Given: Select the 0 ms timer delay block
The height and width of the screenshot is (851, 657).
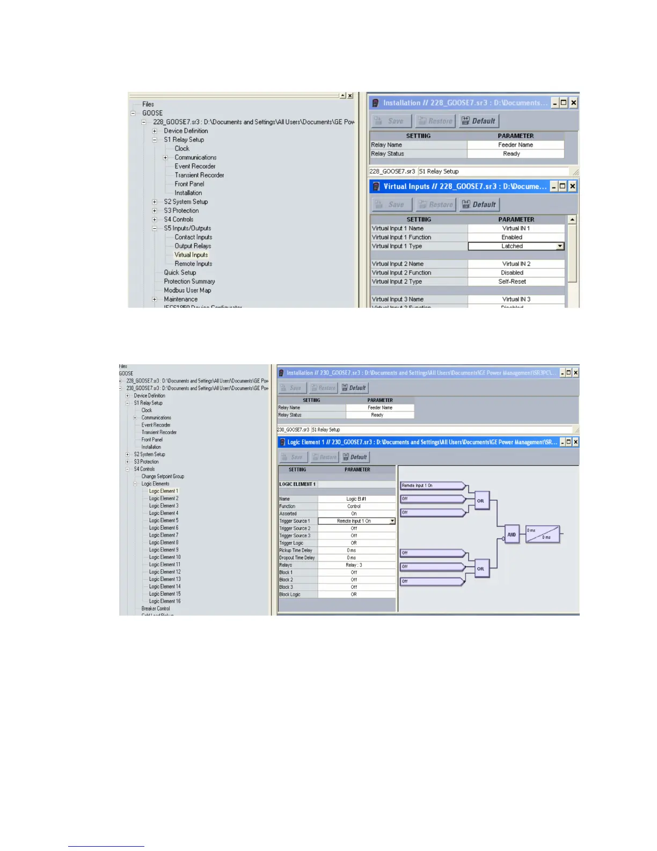Looking at the screenshot, I should 542,534.
